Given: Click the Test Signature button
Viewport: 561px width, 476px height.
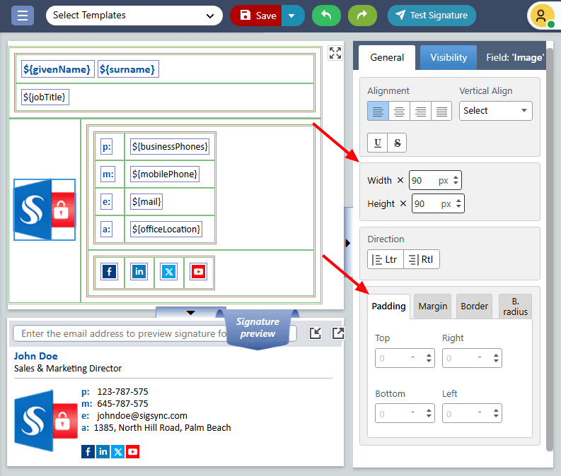Looking at the screenshot, I should pyautogui.click(x=432, y=16).
